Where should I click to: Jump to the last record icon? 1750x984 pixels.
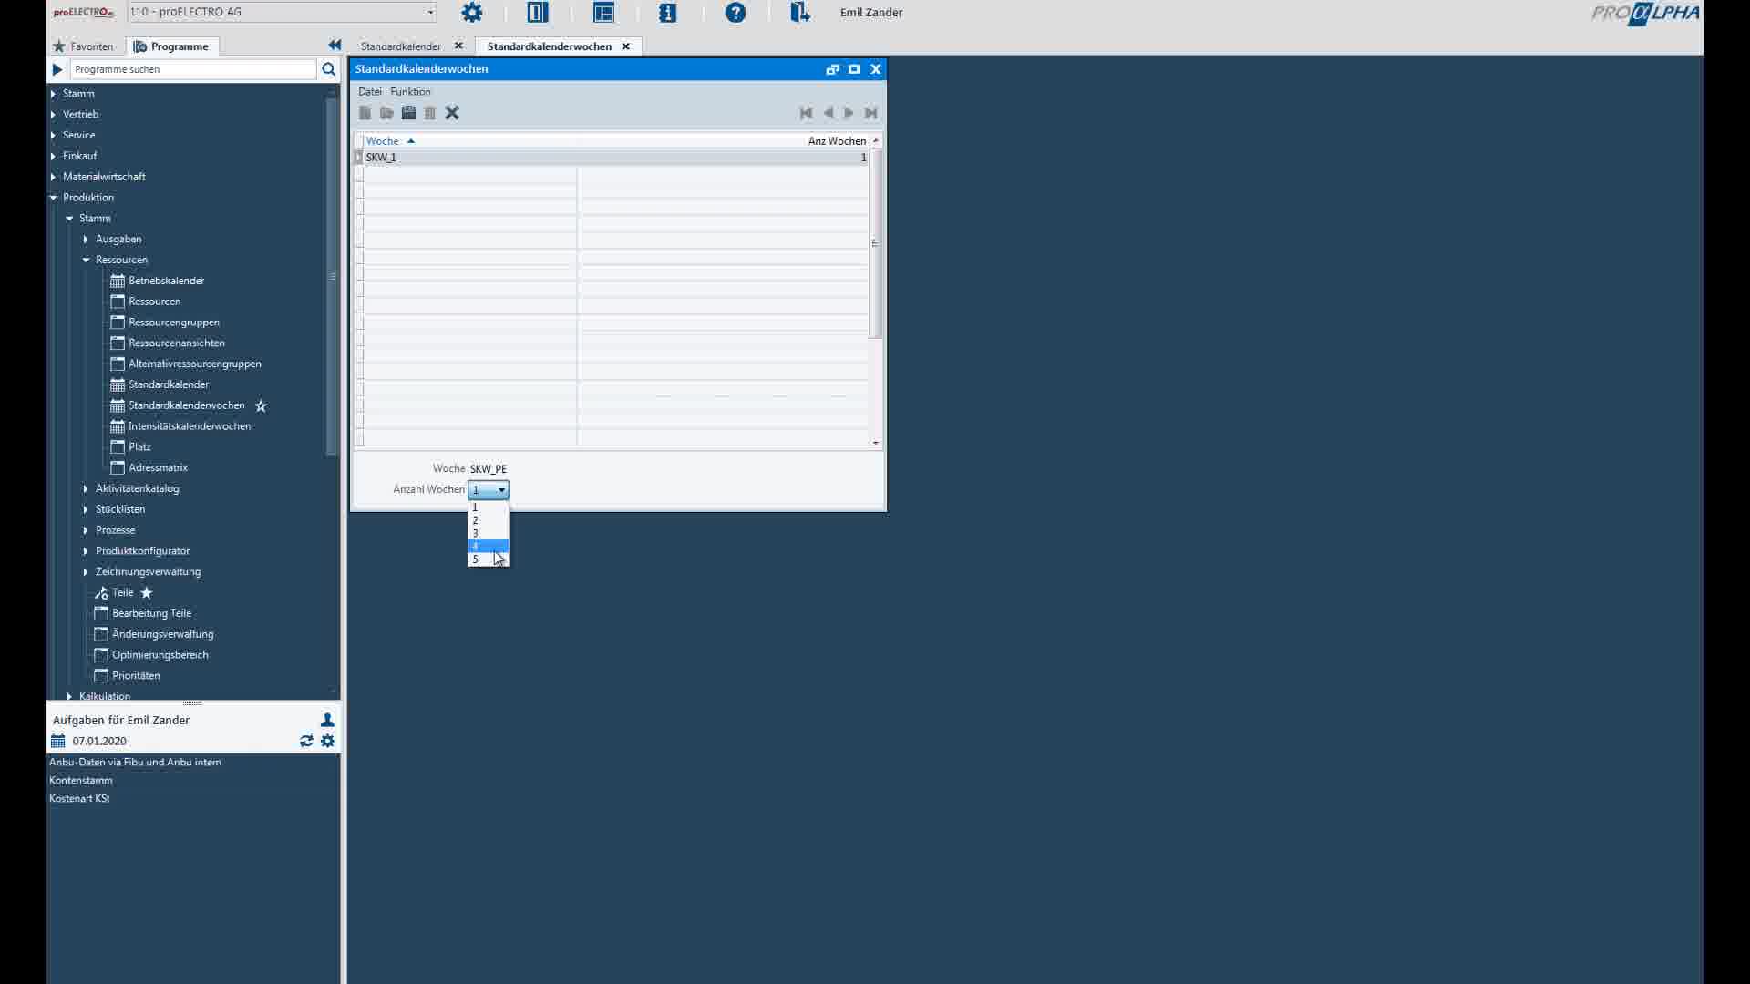pos(870,113)
